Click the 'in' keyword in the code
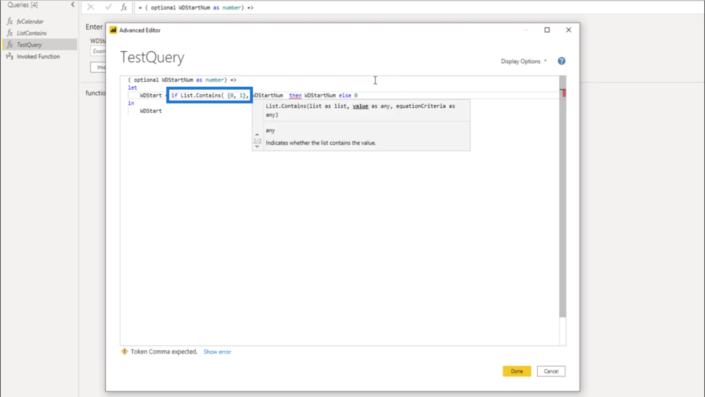The height and width of the screenshot is (397, 705). pos(131,103)
